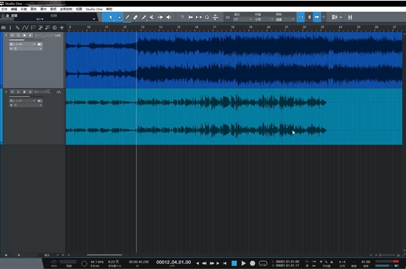
Task: Open the first menu bar item
Action: (4, 9)
